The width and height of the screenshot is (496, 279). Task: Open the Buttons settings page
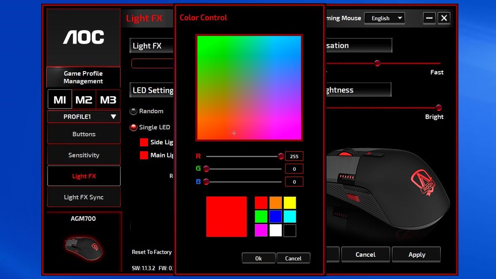[x=84, y=134]
